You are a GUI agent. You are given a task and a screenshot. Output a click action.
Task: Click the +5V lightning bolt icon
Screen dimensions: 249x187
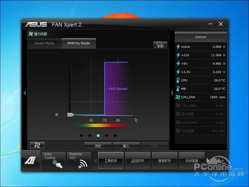[178, 63]
